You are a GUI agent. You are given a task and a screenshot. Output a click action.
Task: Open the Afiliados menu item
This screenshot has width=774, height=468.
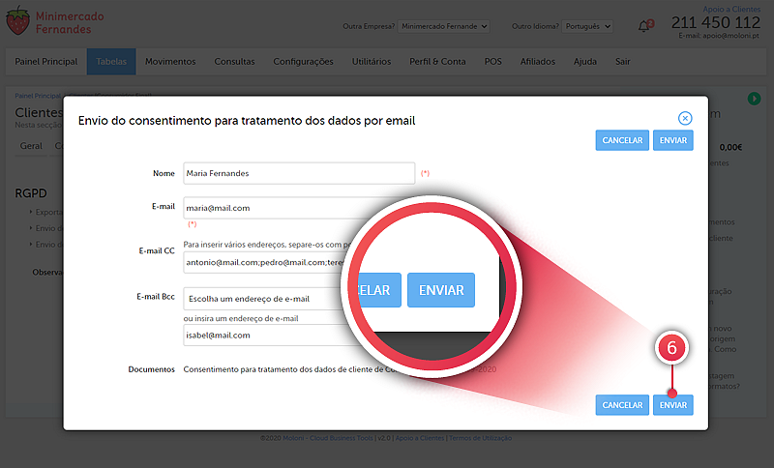(x=538, y=62)
